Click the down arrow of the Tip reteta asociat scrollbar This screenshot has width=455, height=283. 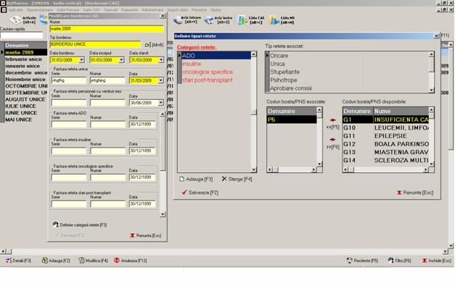(432, 90)
